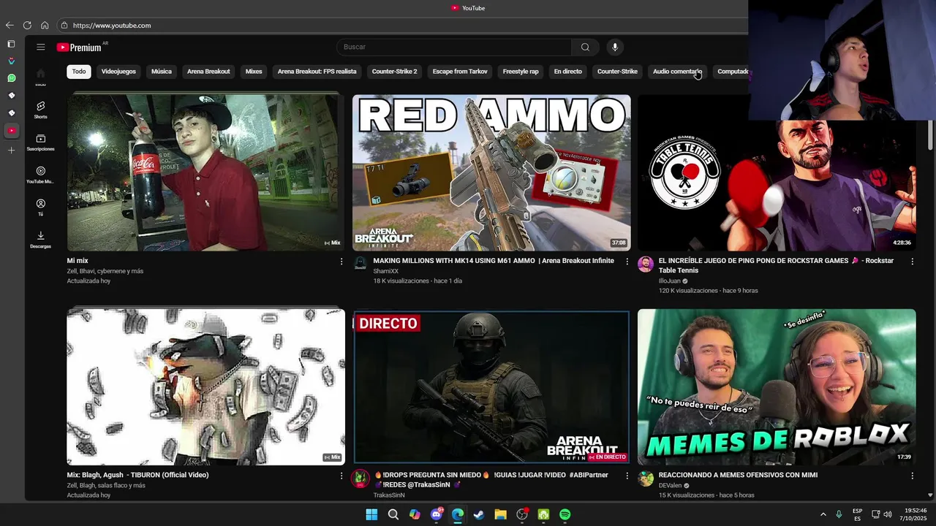Open Discord from the taskbar
Viewport: 936px width, 526px height.
coord(437,514)
